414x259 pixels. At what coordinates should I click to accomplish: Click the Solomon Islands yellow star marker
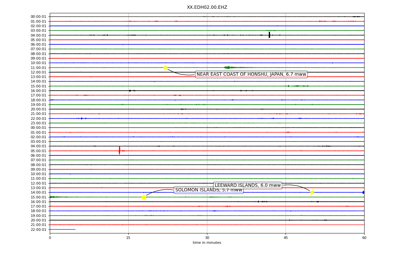pos(144,197)
